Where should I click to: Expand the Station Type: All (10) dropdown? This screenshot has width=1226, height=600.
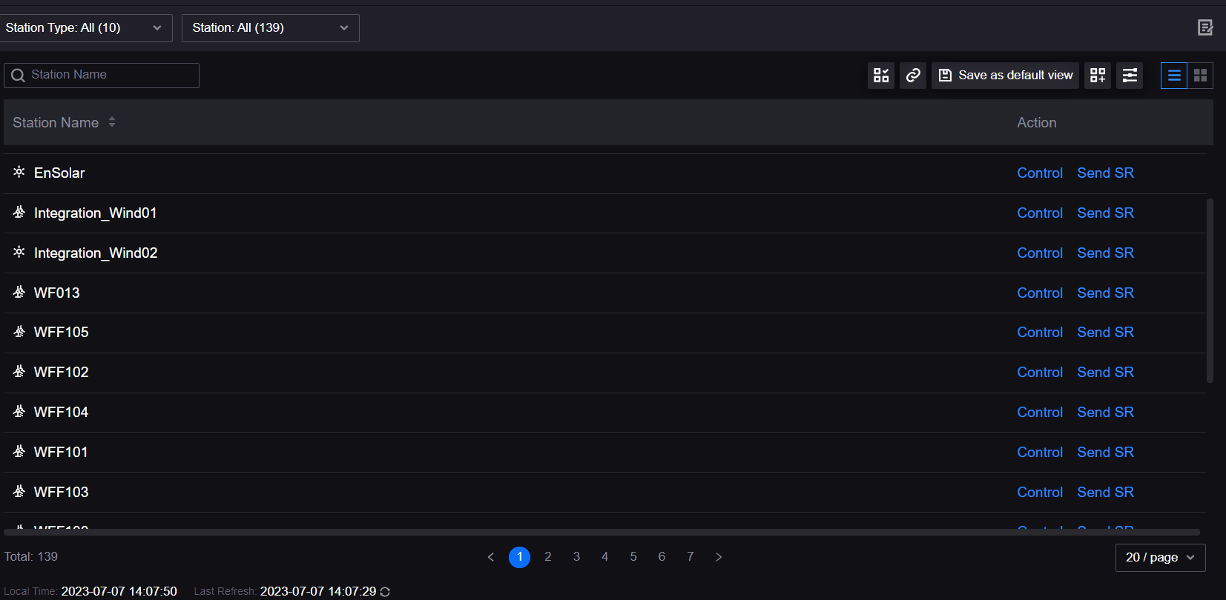coord(85,28)
